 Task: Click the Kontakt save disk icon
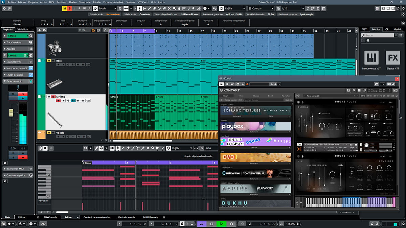tap(348, 90)
